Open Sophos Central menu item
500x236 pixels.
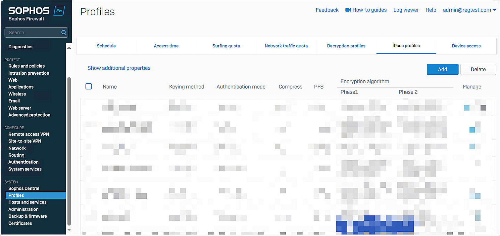24,188
